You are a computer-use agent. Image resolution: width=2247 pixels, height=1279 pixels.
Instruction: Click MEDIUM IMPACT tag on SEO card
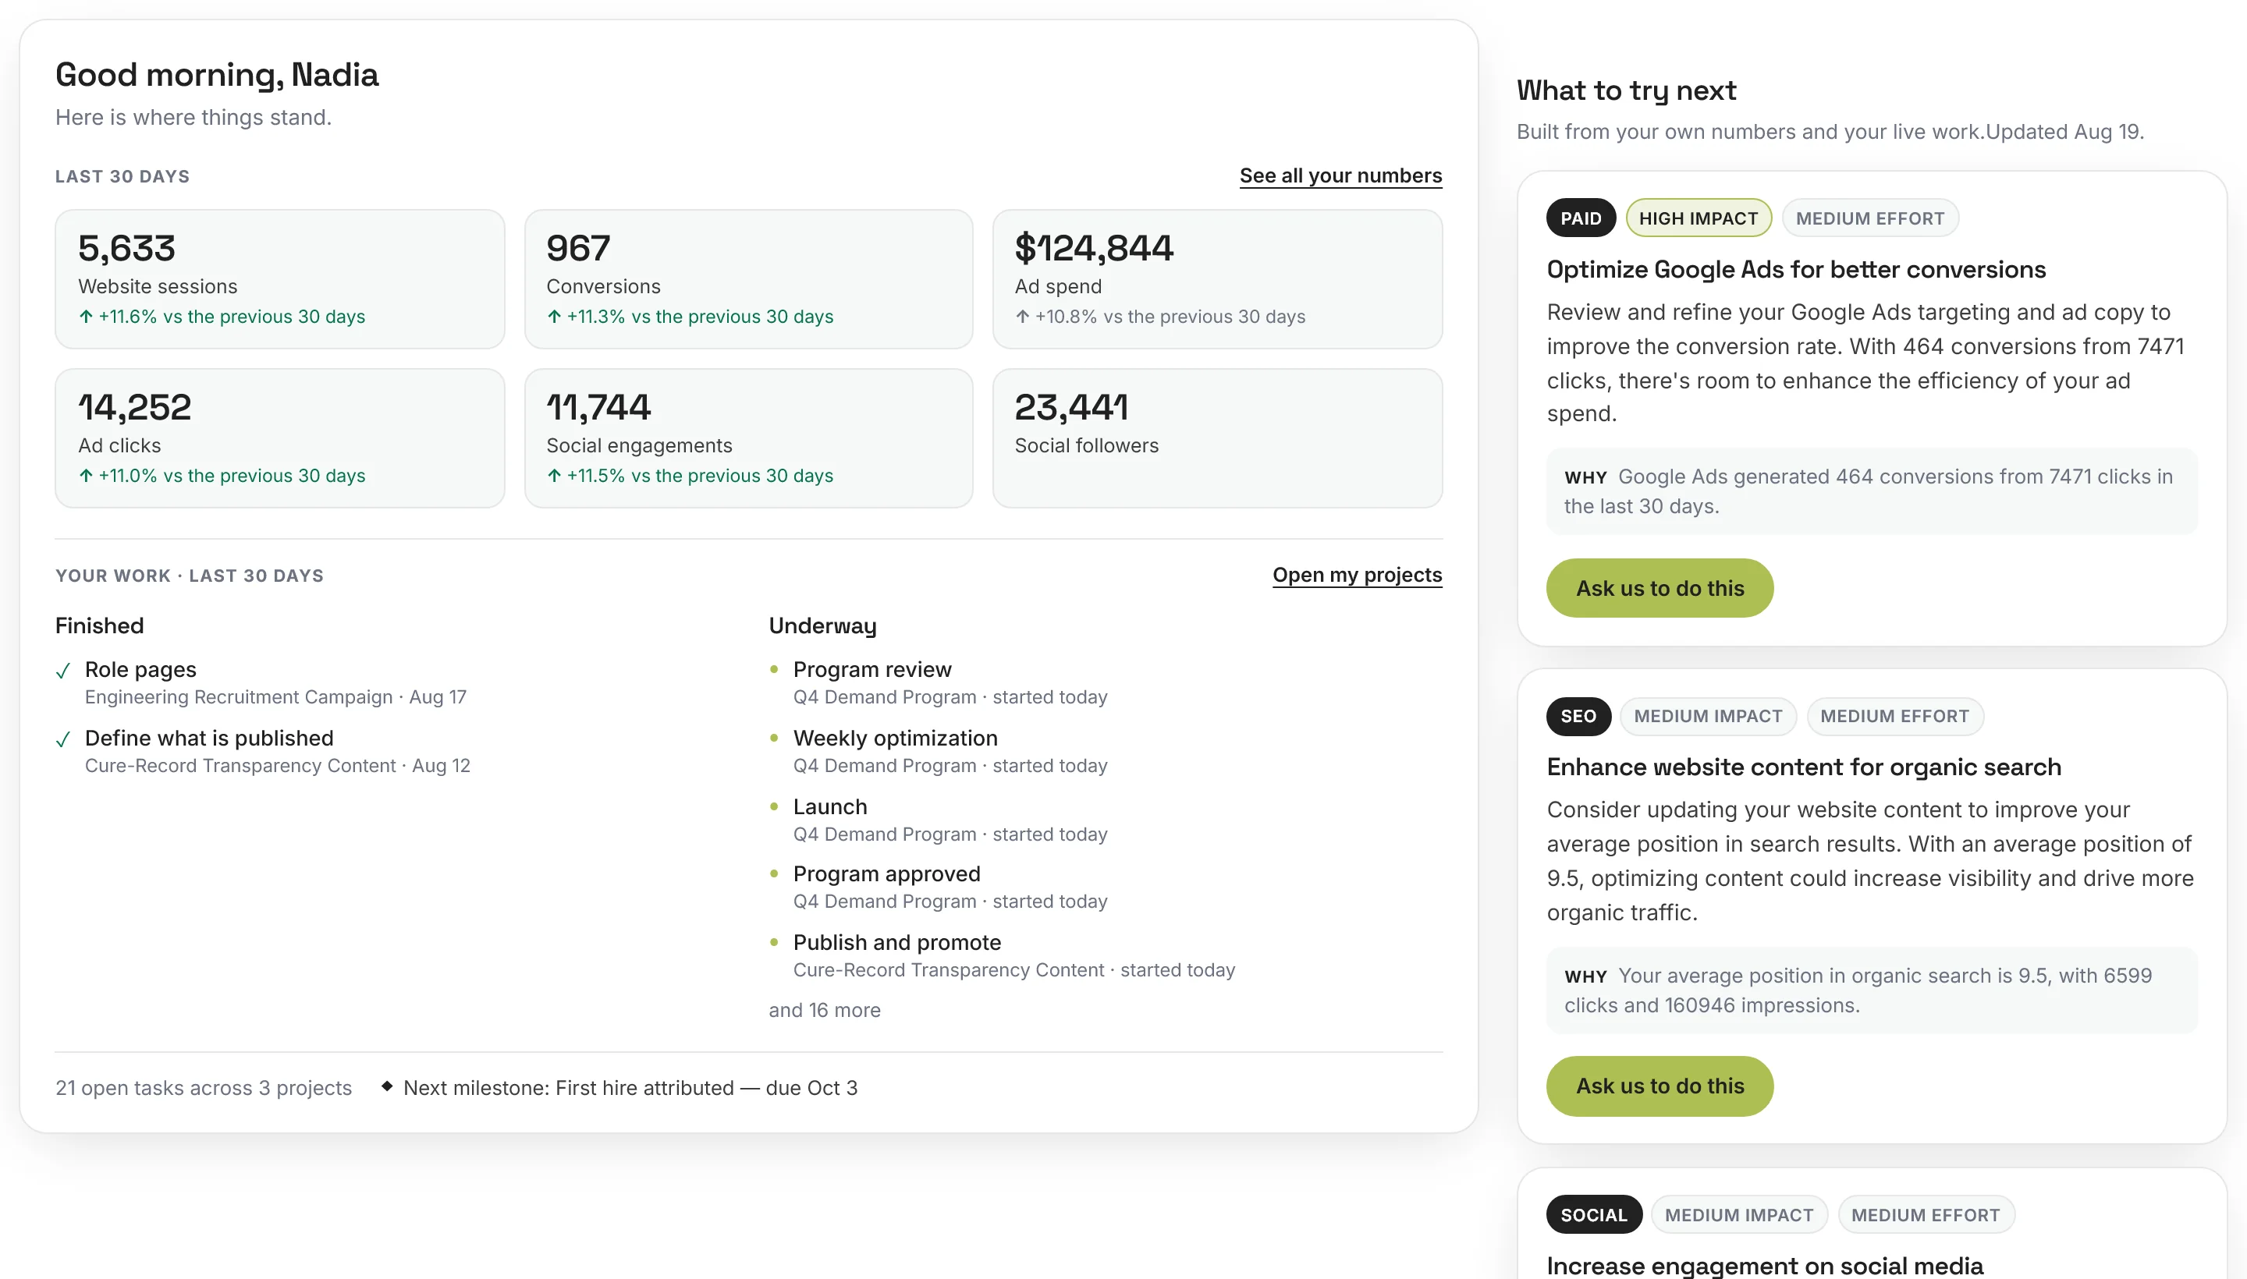(1707, 716)
